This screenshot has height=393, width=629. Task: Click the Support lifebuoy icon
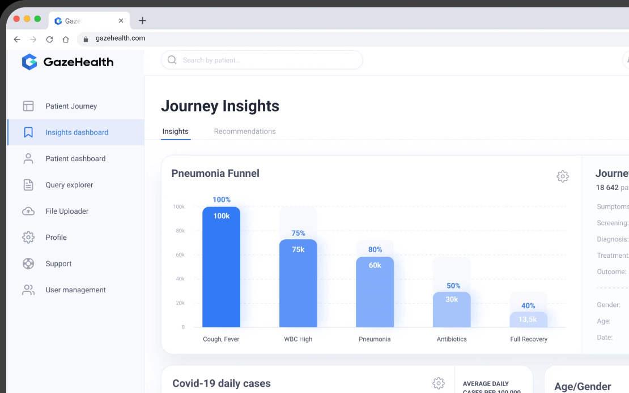point(28,264)
